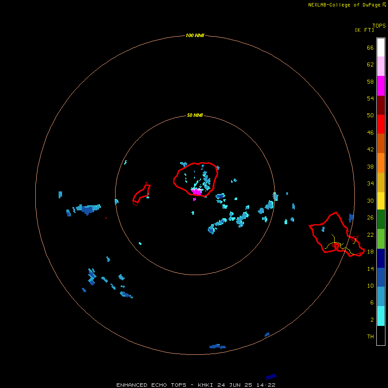Click the 100 NMI range ring label
The image size is (388, 388).
click(195, 35)
